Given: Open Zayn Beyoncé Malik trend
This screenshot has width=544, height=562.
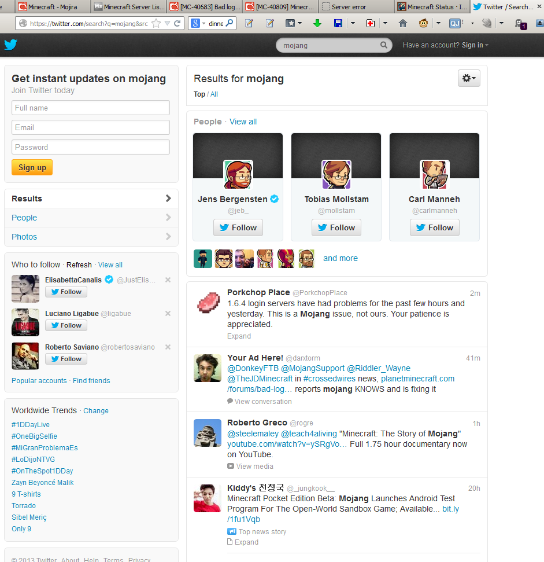Looking at the screenshot, I should point(43,483).
